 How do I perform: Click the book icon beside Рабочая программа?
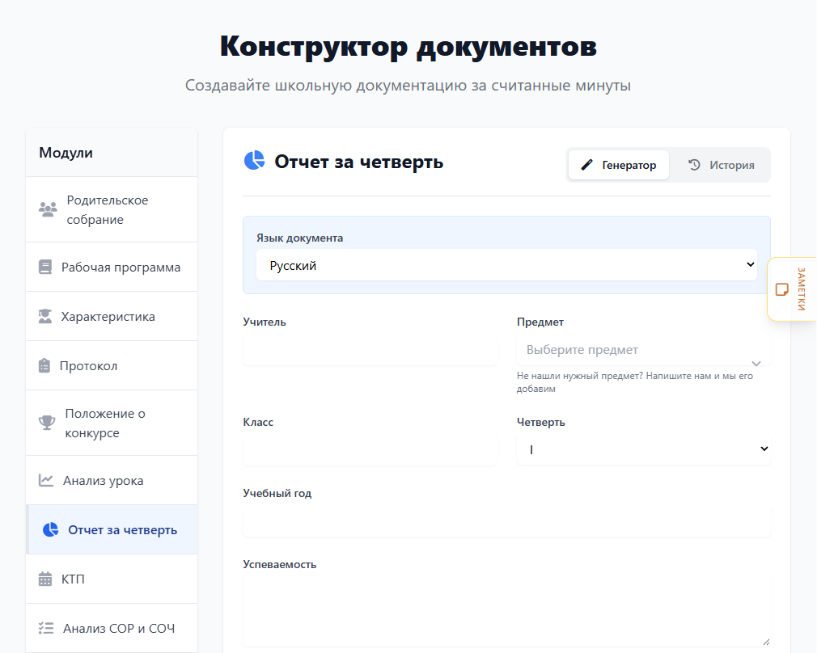click(x=45, y=268)
